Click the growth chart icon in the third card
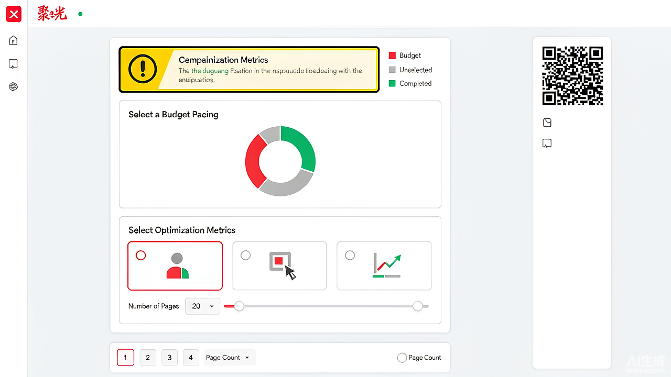The width and height of the screenshot is (671, 377). [x=387, y=265]
